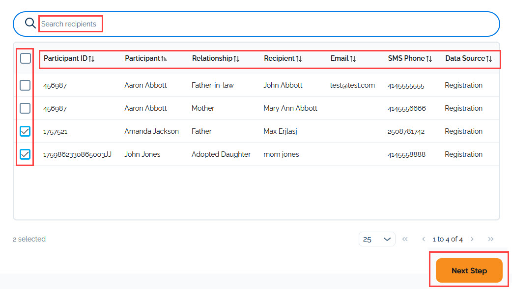Uncheck the Amanda Jackson row checkbox
The image size is (512, 289).
pos(25,131)
